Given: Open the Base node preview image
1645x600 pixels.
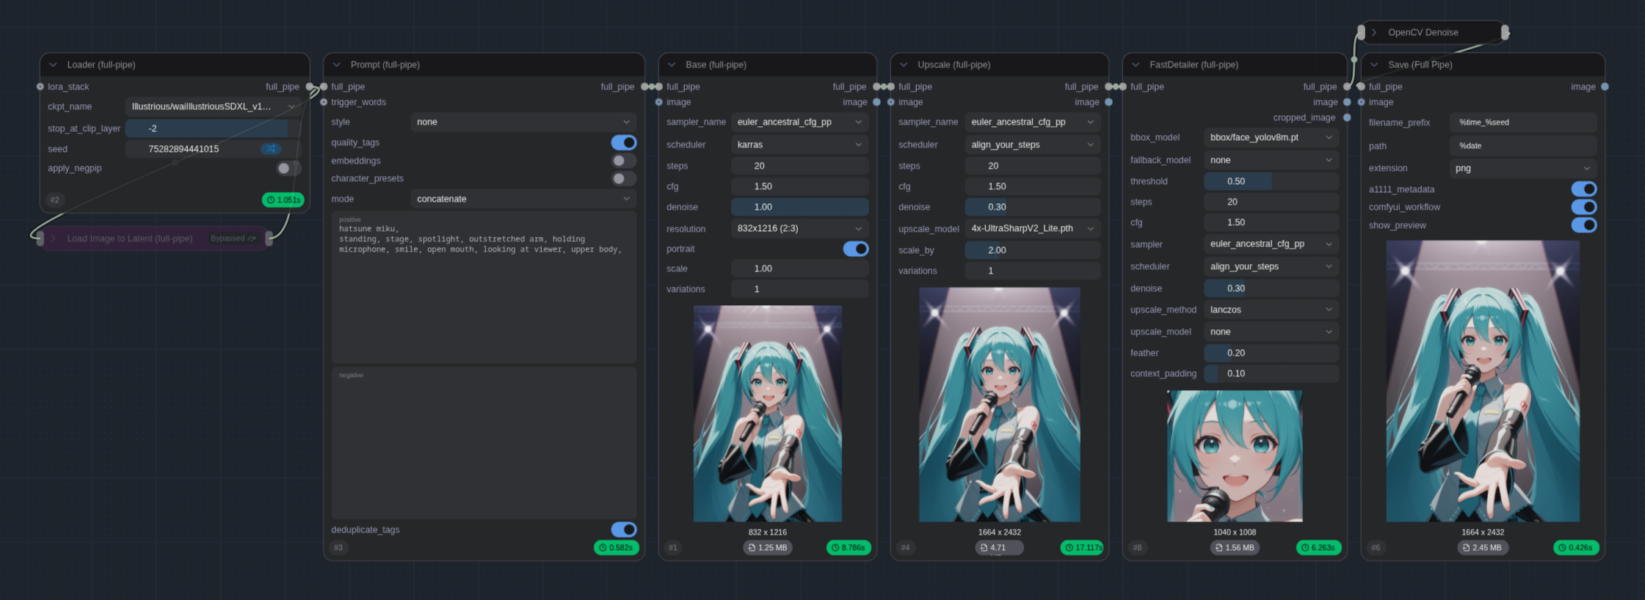Looking at the screenshot, I should click(x=768, y=414).
